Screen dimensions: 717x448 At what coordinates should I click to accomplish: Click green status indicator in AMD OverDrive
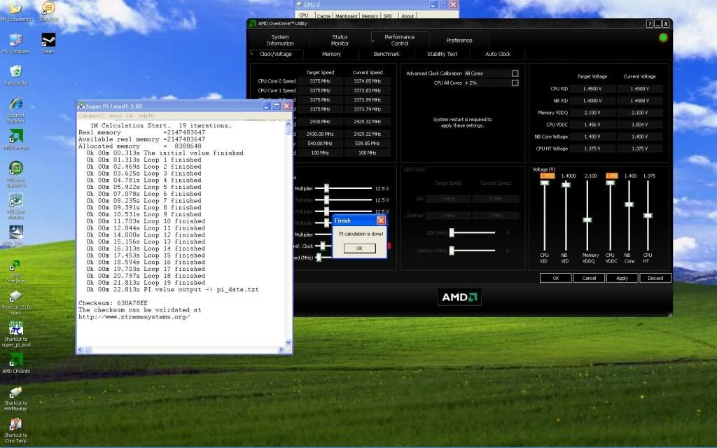pos(663,38)
